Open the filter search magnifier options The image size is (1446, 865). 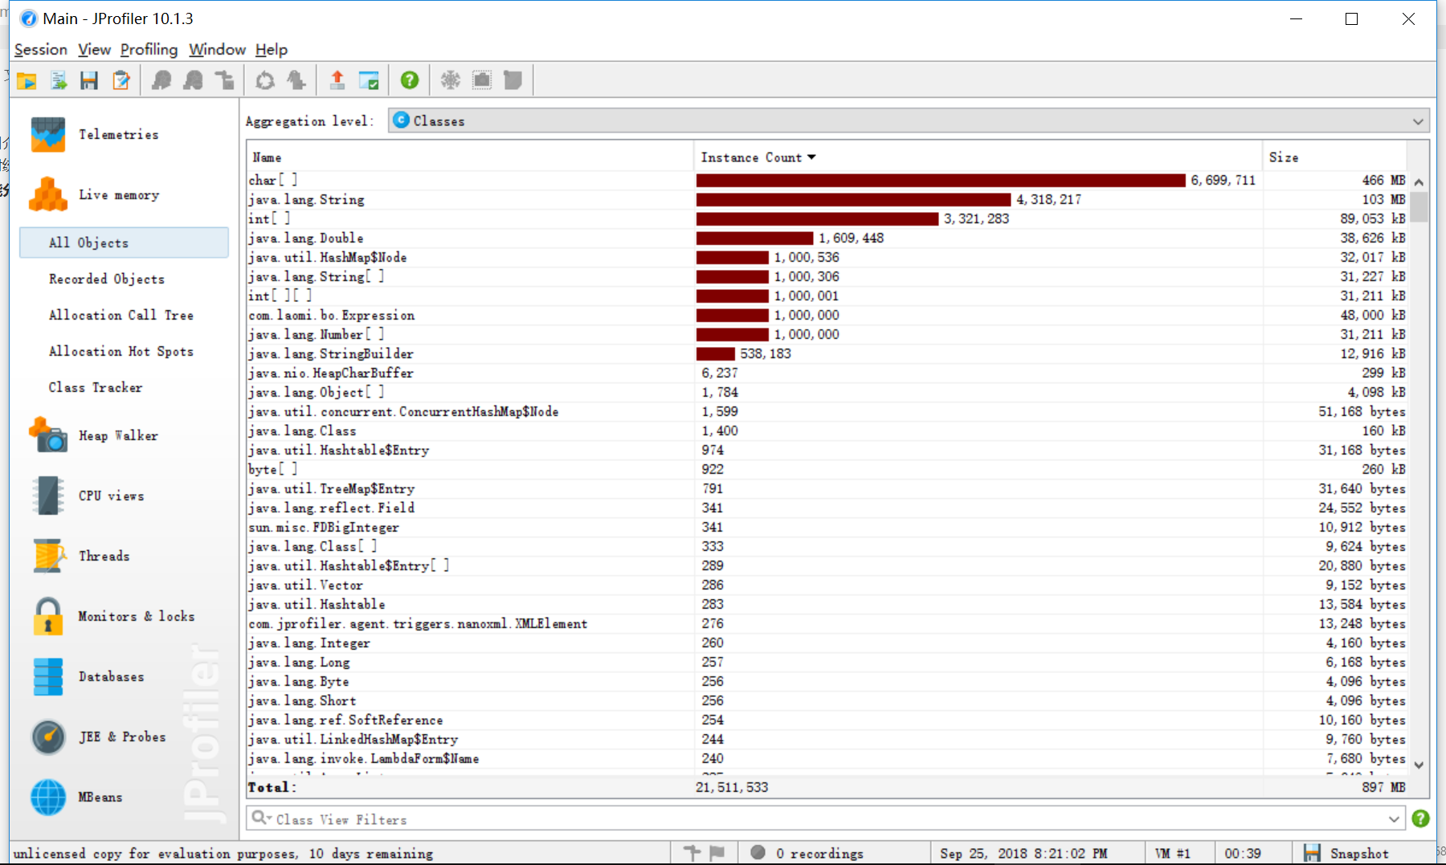[260, 818]
